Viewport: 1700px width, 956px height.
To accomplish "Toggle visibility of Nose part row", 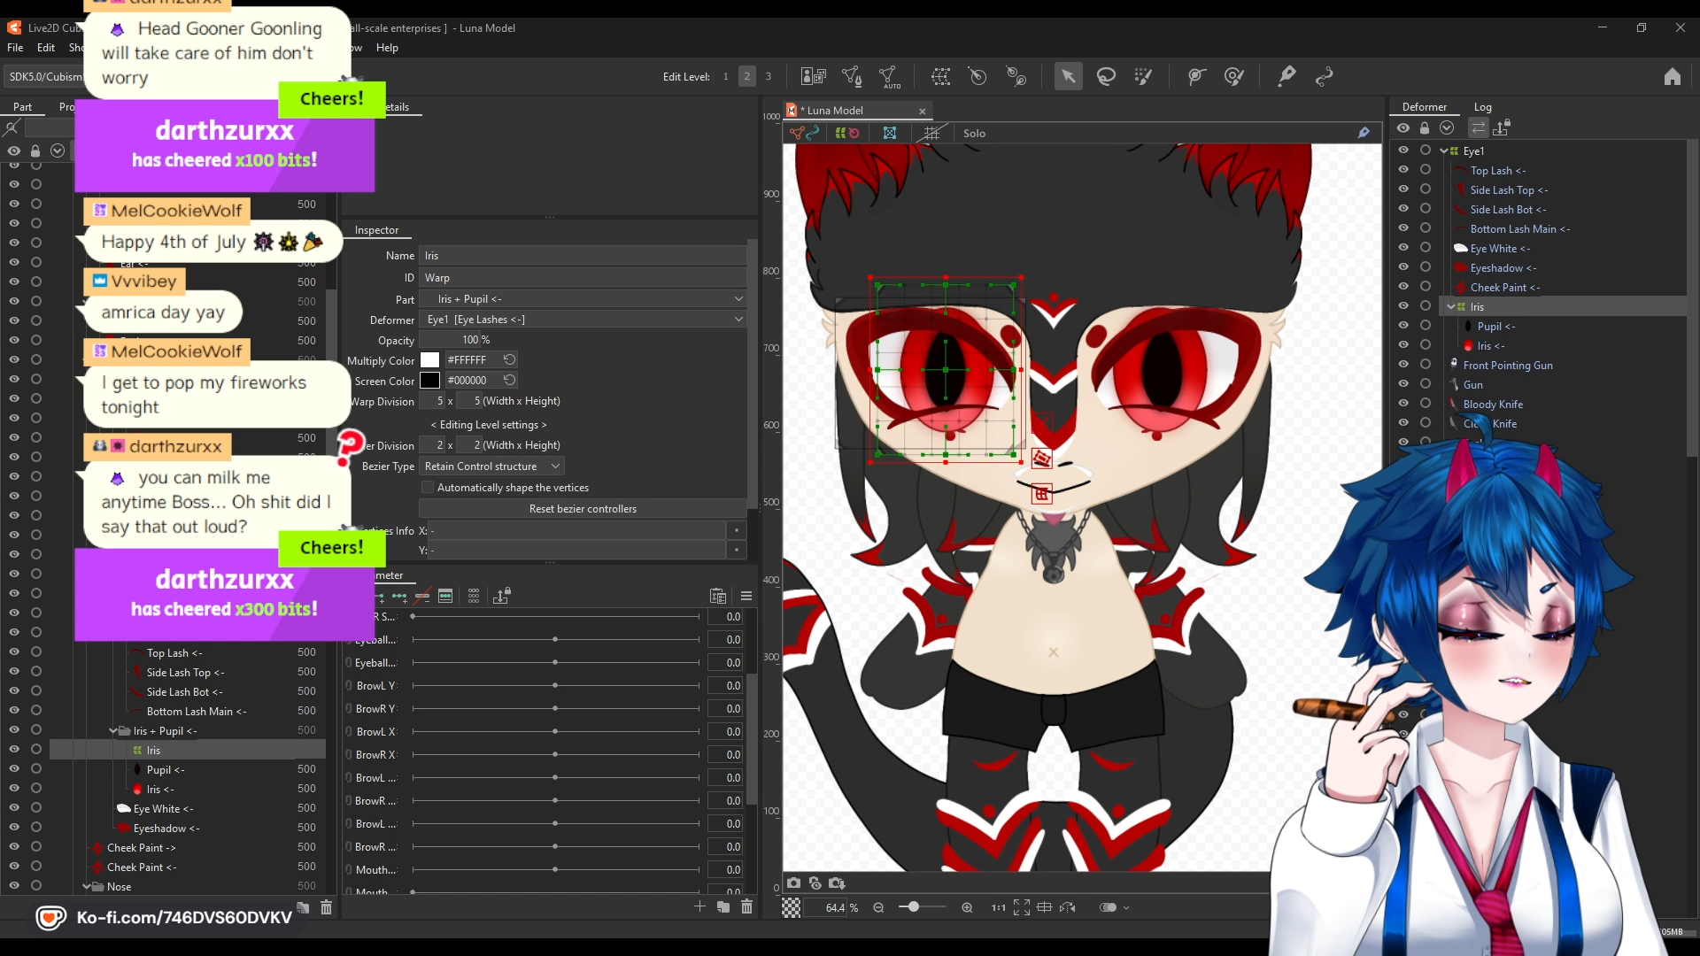I will 14,886.
